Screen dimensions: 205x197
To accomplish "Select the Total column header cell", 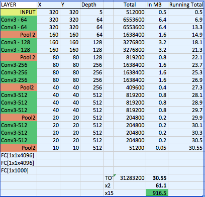I will [130, 5].
